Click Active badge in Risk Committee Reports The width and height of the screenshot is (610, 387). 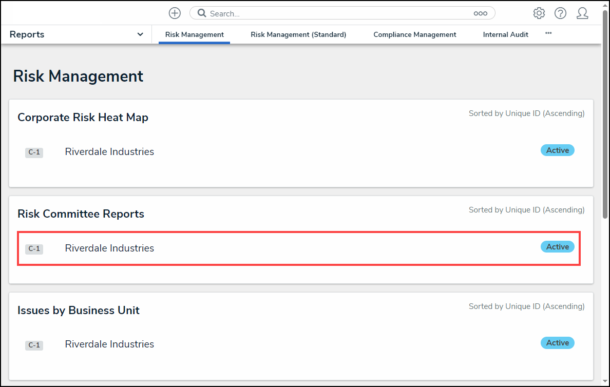[557, 247]
